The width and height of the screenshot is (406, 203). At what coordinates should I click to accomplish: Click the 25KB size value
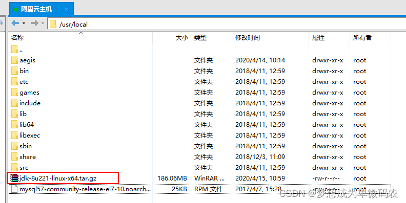click(x=179, y=189)
